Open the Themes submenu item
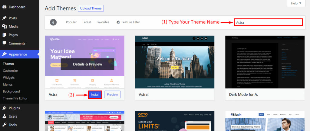Viewport: 310px width, 131px height. (x=8, y=64)
